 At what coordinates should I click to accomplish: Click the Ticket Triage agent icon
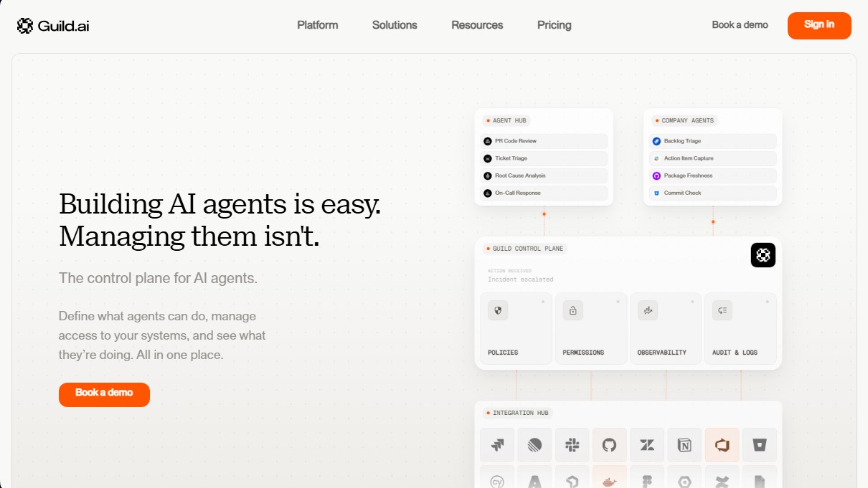488,158
